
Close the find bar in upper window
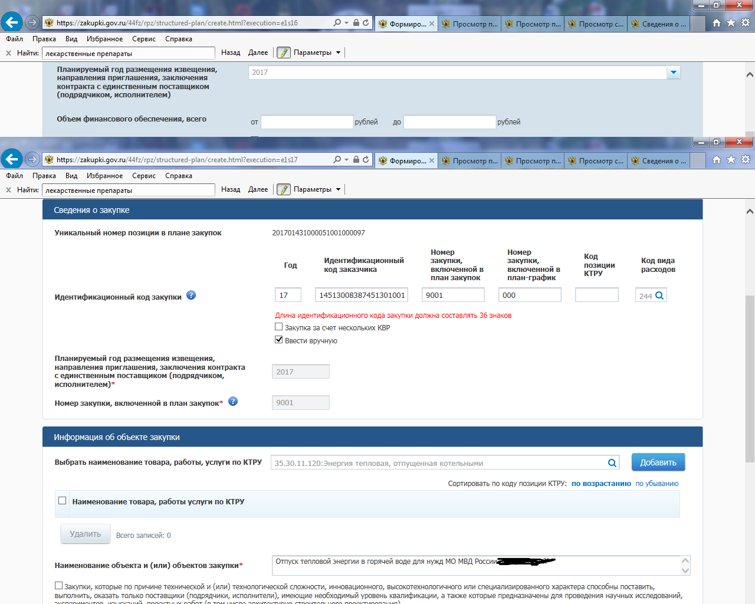tap(8, 53)
